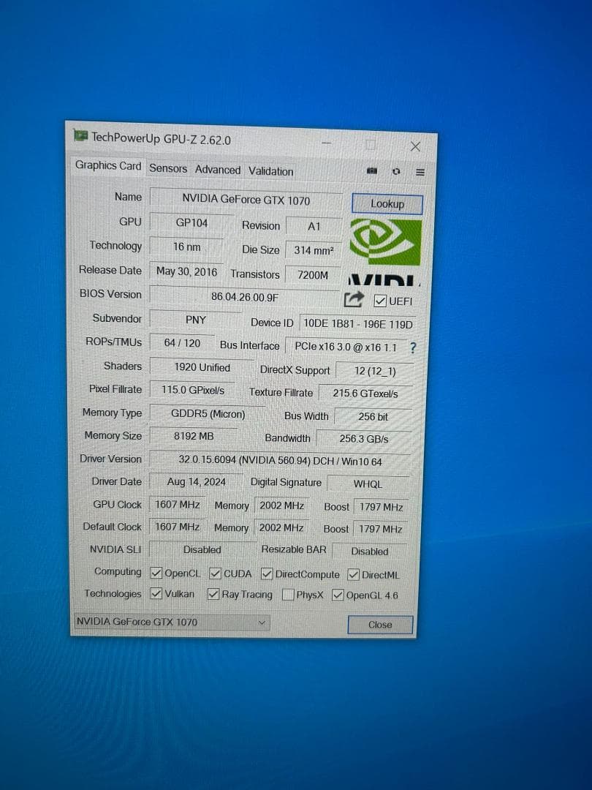Click the Driver Version 32.0.15.6094 field
The width and height of the screenshot is (592, 790).
coord(281,461)
